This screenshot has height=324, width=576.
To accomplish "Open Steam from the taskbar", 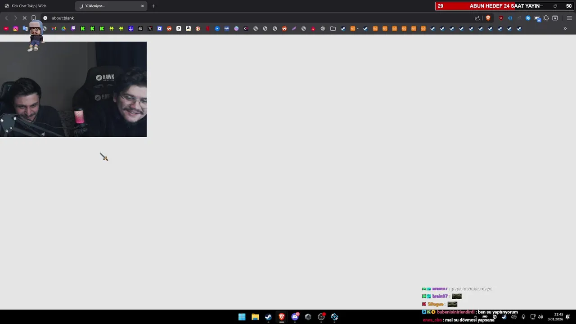I will 268,317.
